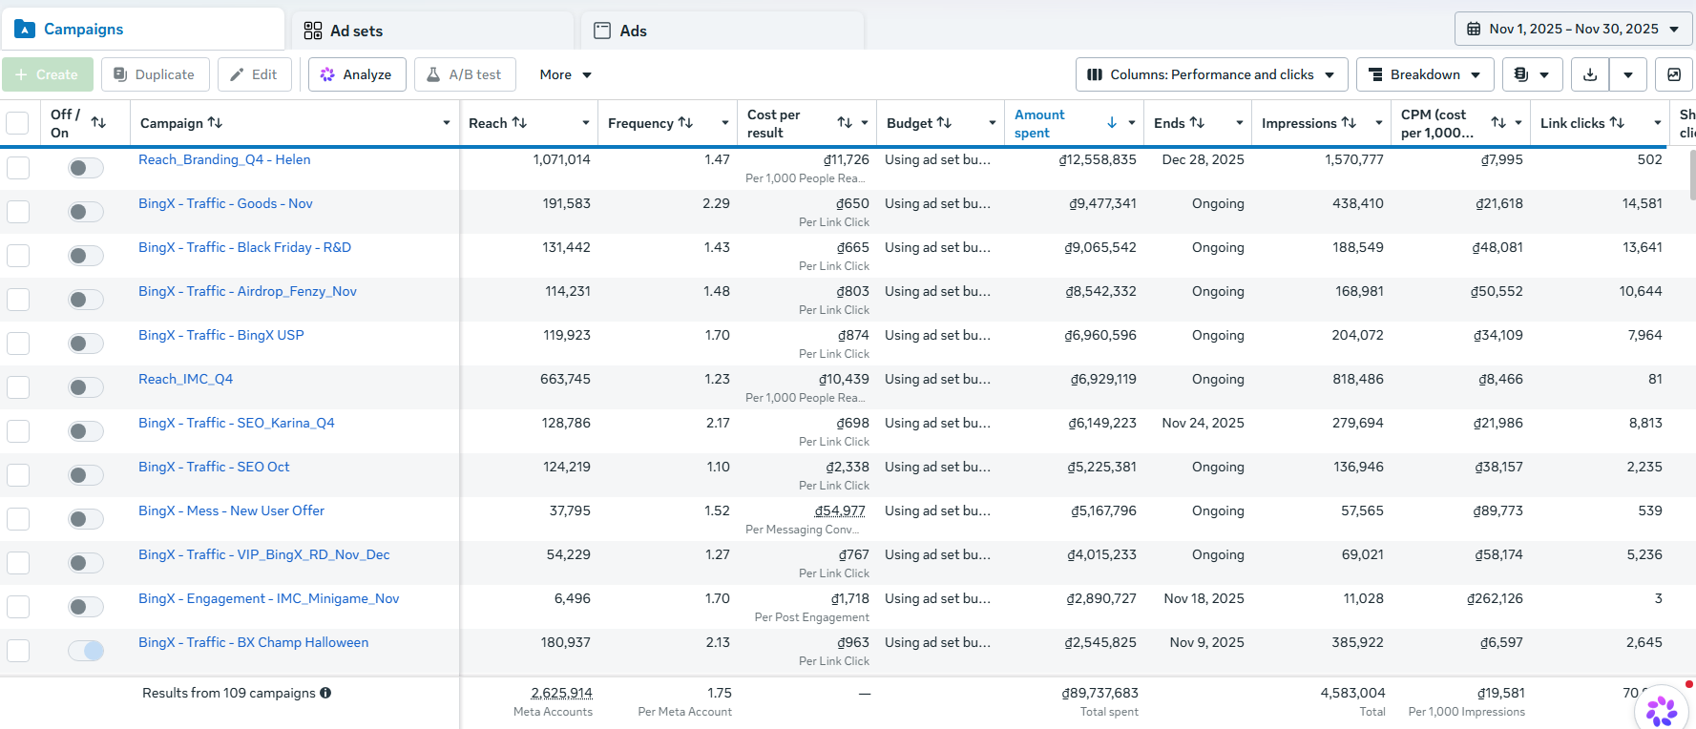1696x729 pixels.
Task: Switch to the Ads tab
Action: (633, 31)
